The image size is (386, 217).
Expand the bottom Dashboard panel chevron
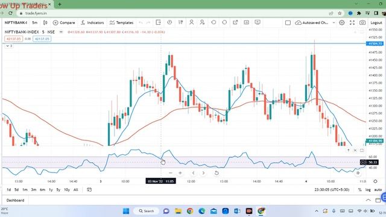click(x=369, y=200)
